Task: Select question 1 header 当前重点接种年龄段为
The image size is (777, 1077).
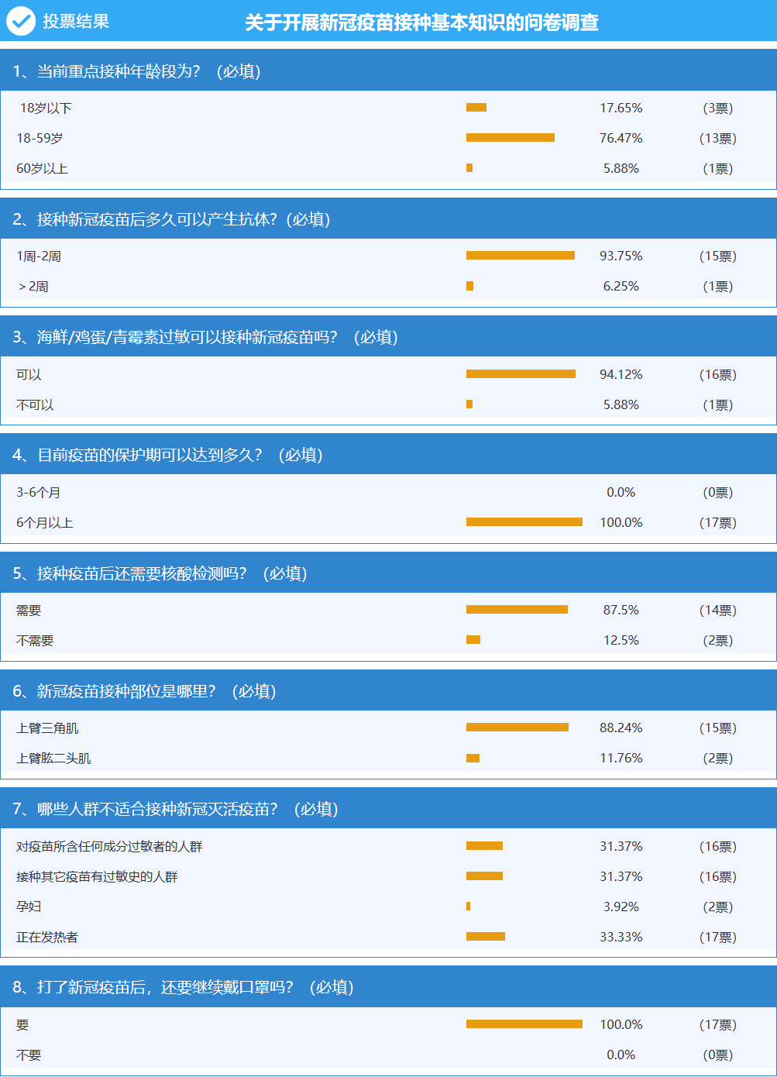Action: 388,71
